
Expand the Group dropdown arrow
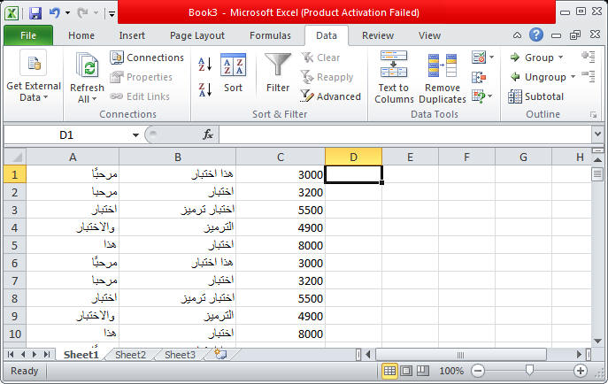tap(561, 58)
